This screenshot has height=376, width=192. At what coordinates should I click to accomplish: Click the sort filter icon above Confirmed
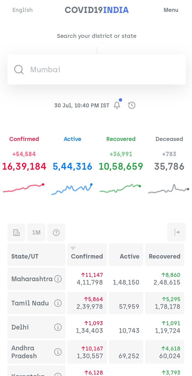[x=73, y=248]
